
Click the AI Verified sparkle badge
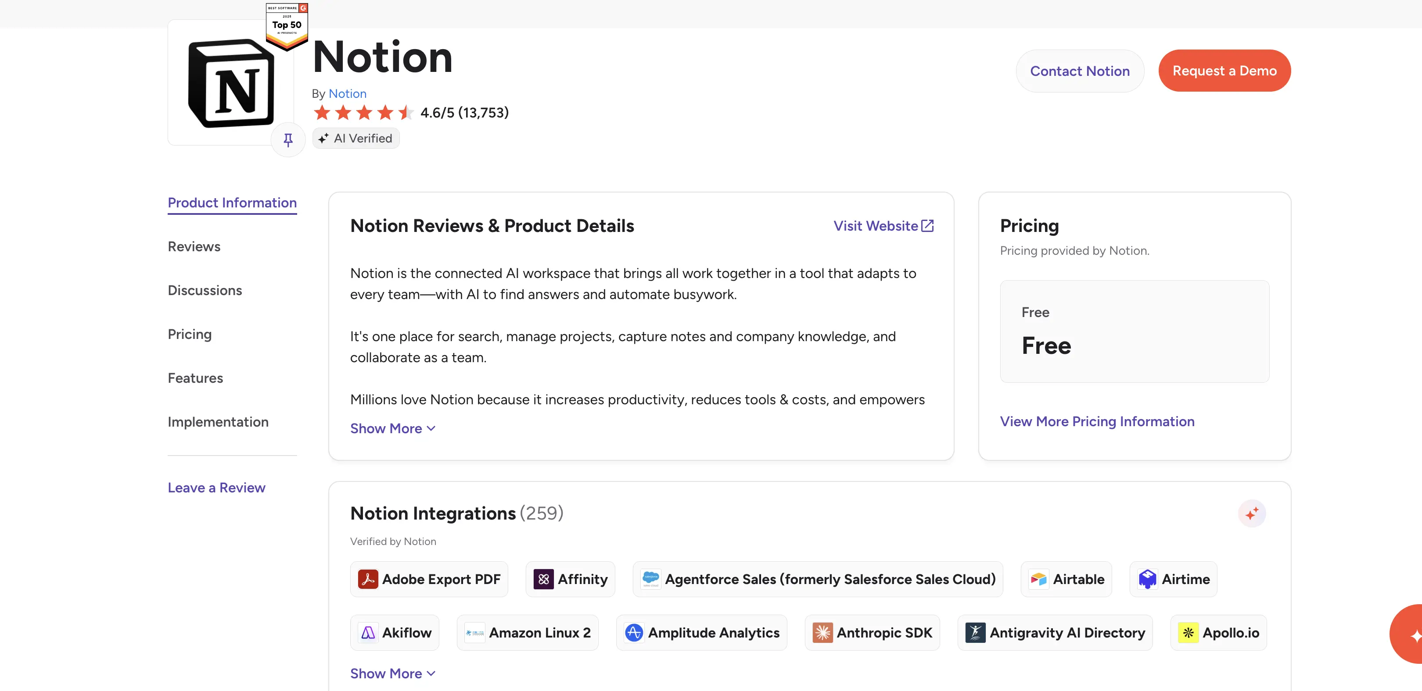(x=356, y=139)
